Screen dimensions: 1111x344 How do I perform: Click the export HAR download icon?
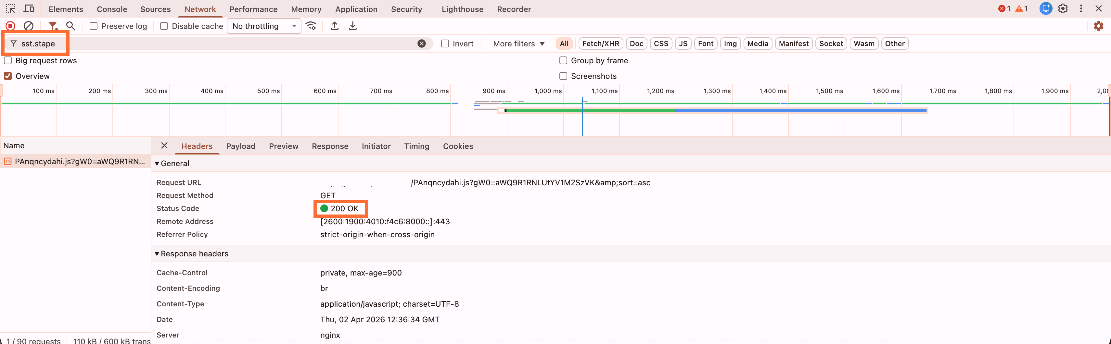click(x=352, y=26)
